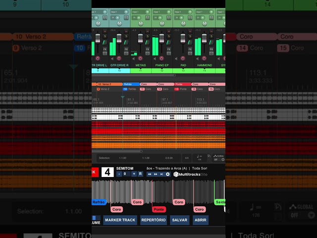Mute the METAIS track

point(148,31)
